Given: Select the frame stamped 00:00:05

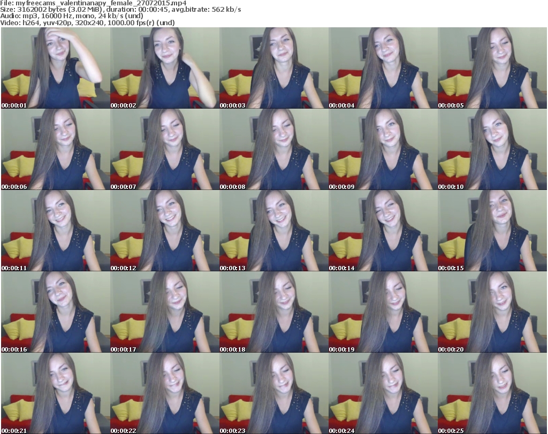Looking at the screenshot, I should [492, 68].
